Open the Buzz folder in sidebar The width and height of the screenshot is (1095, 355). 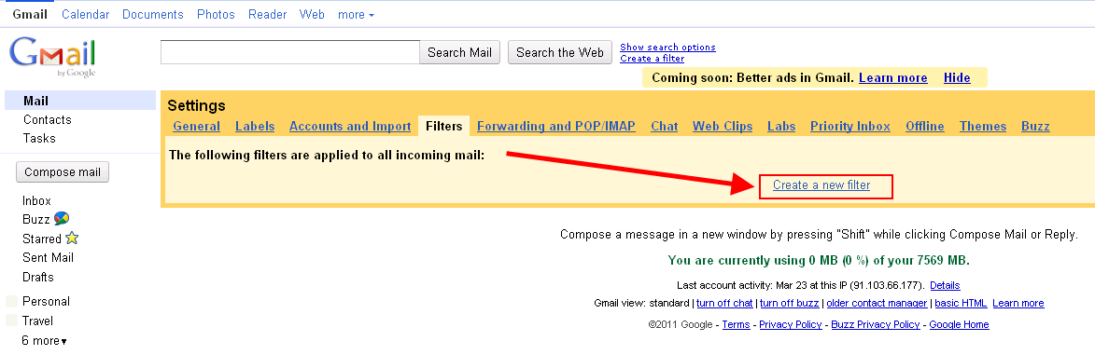click(x=35, y=219)
